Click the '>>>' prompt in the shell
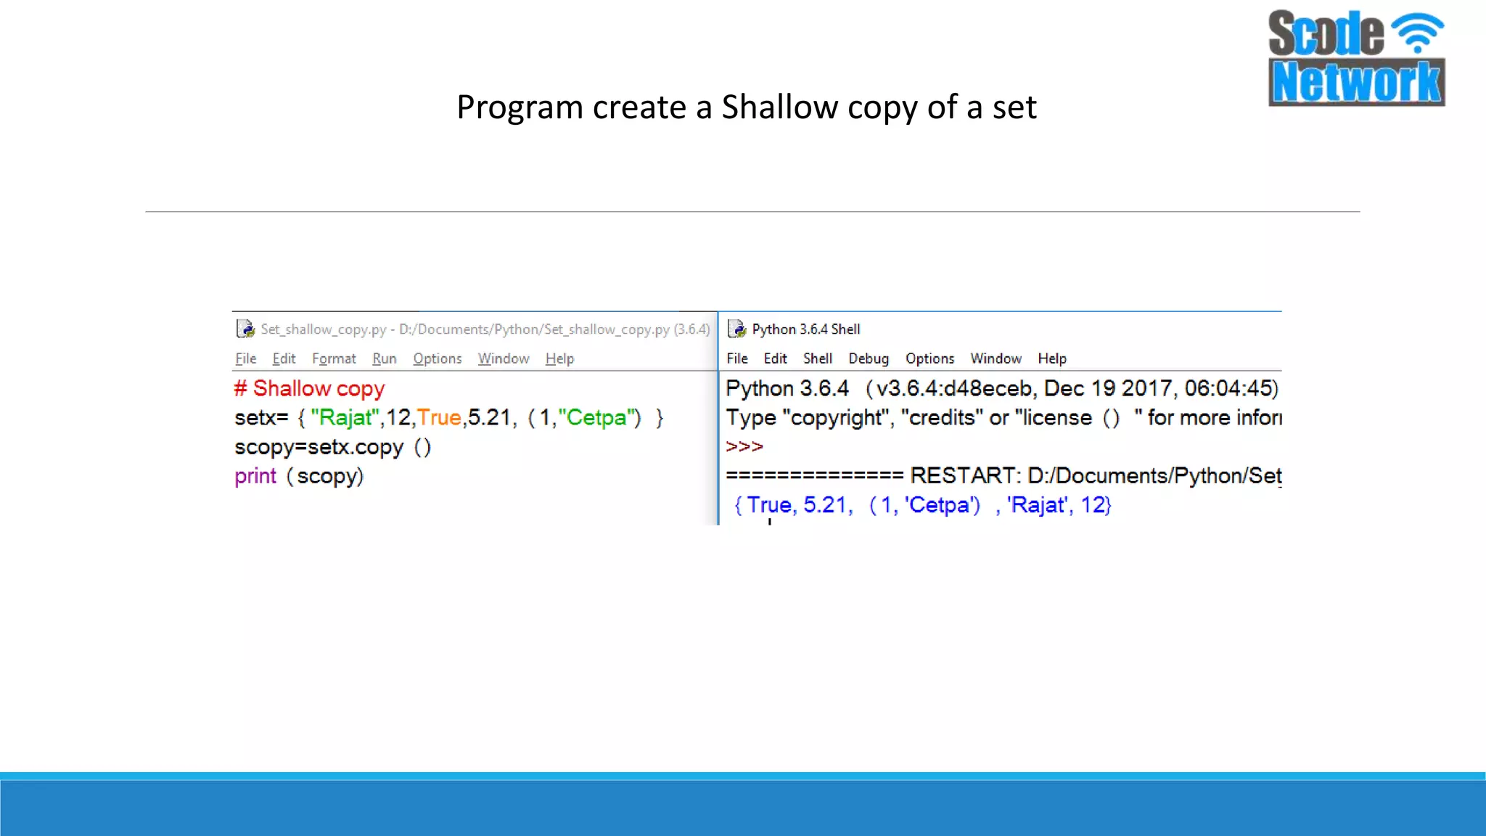The image size is (1486, 836). coord(744,447)
